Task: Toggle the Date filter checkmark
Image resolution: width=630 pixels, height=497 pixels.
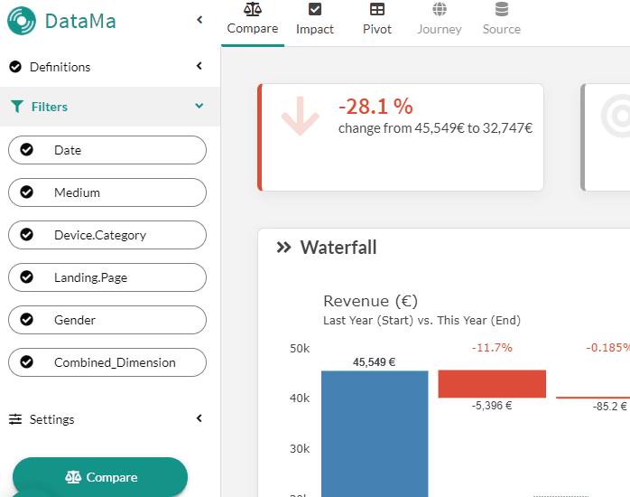Action: (27, 150)
